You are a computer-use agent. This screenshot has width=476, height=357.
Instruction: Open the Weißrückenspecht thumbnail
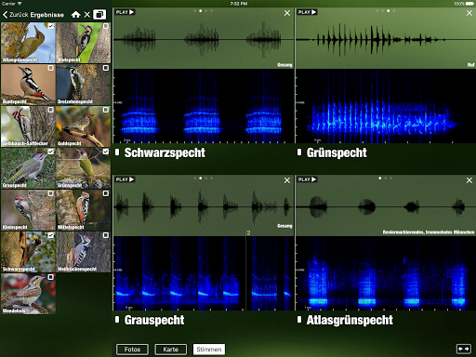[x=84, y=252]
